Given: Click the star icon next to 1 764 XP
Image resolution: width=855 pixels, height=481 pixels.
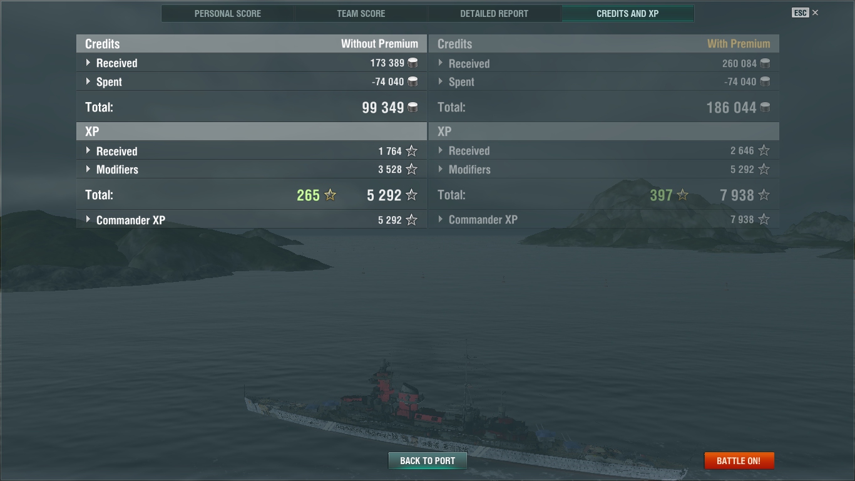Looking at the screenshot, I should pos(411,151).
